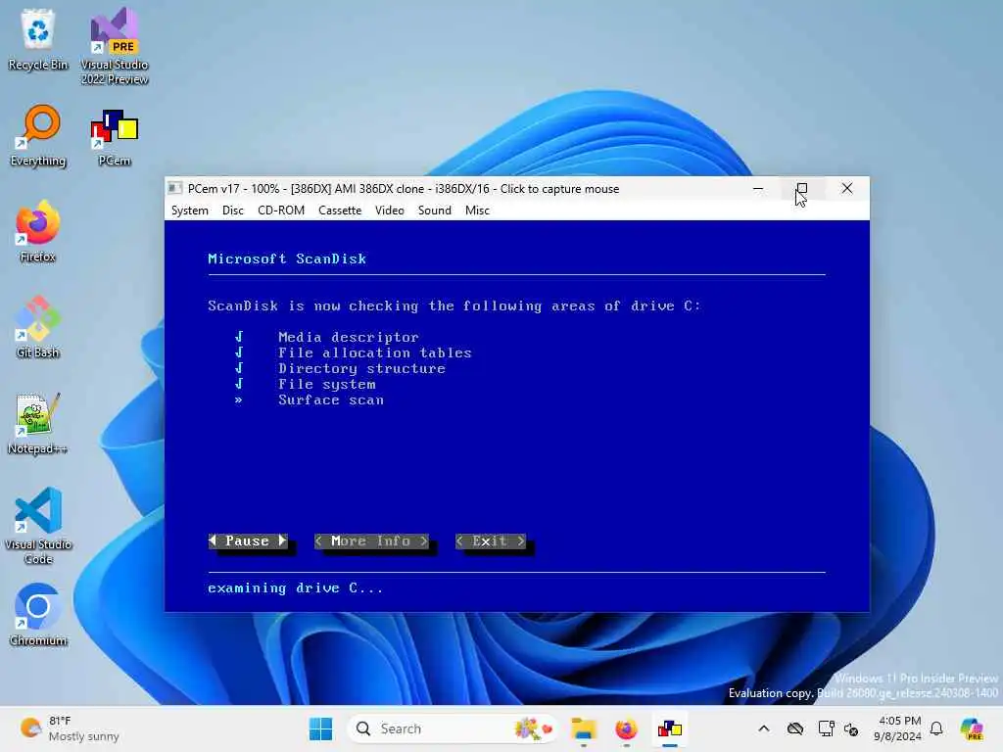Maximize the PCem window
This screenshot has width=1003, height=752.
coord(801,189)
